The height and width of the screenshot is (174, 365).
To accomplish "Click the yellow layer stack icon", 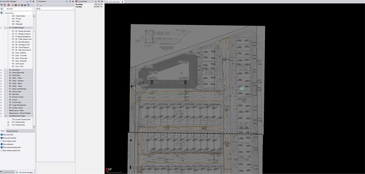I will (x=16, y=5).
